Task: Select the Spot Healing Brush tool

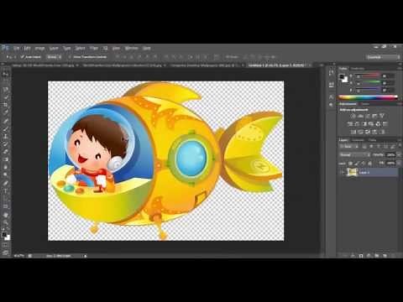Action: (5, 121)
